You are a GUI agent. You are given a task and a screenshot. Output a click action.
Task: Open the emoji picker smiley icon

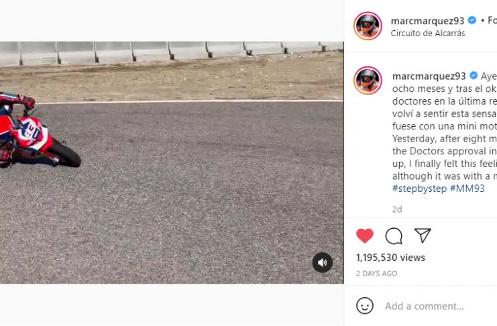point(365,306)
